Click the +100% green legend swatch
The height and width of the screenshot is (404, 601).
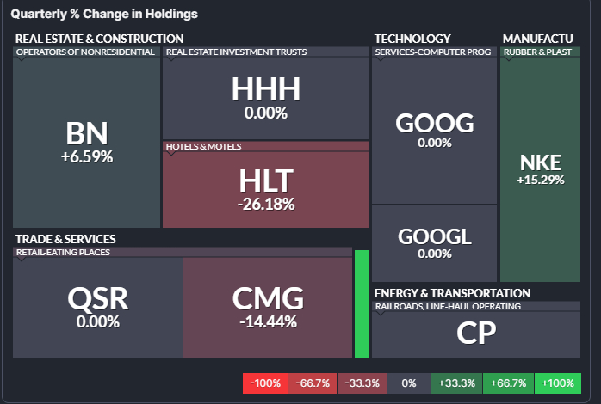557,383
